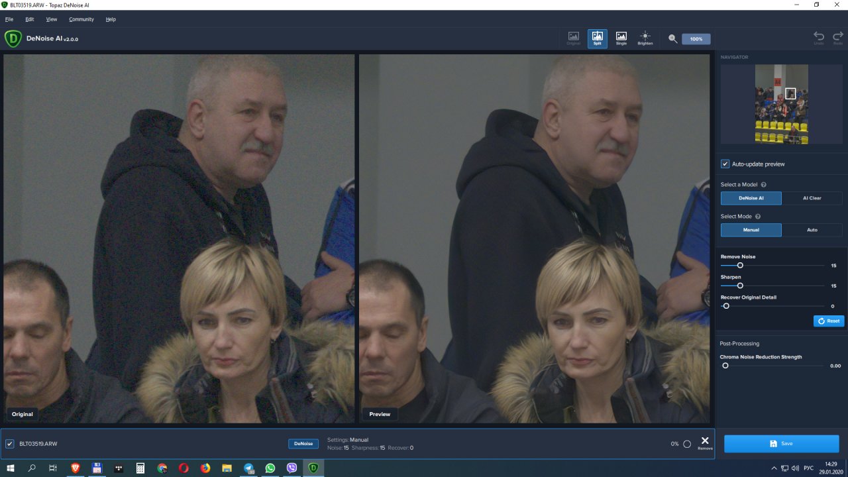
Task: Click the Sharpen slider handle
Action: pos(740,286)
